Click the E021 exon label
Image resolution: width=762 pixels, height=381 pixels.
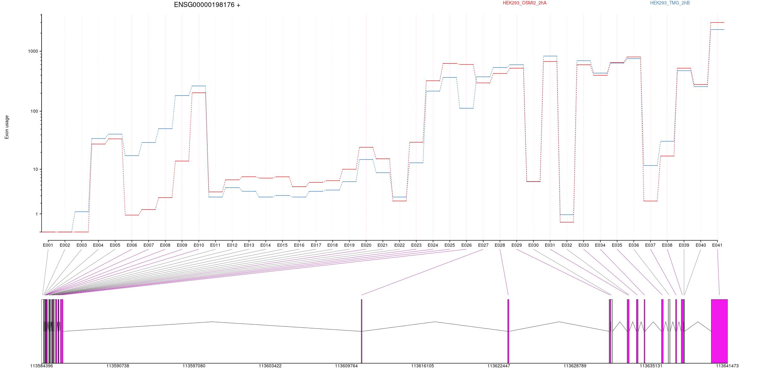click(x=383, y=245)
